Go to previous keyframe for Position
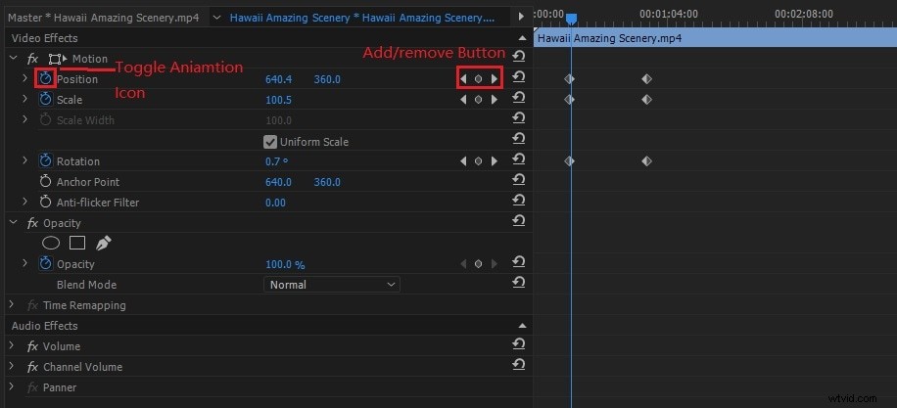 pyautogui.click(x=463, y=79)
